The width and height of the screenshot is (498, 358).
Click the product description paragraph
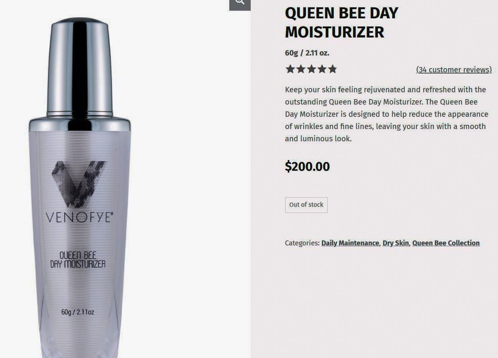tap(387, 114)
